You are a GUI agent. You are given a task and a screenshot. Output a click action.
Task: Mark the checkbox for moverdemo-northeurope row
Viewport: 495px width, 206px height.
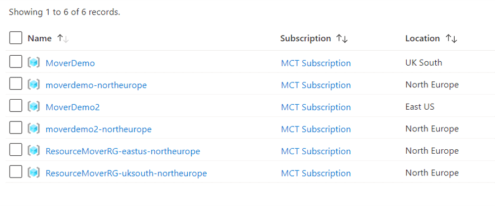16,84
